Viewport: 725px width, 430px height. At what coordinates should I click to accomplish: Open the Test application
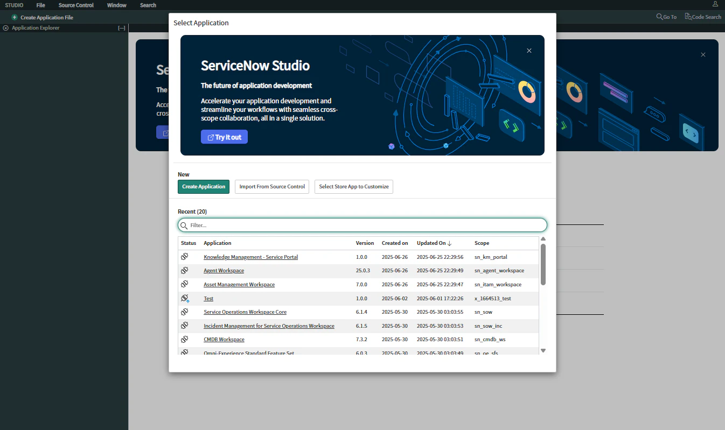[x=208, y=299]
